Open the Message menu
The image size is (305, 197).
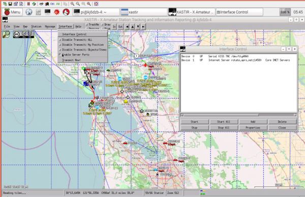click(50, 26)
